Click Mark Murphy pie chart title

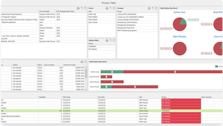[179, 37]
